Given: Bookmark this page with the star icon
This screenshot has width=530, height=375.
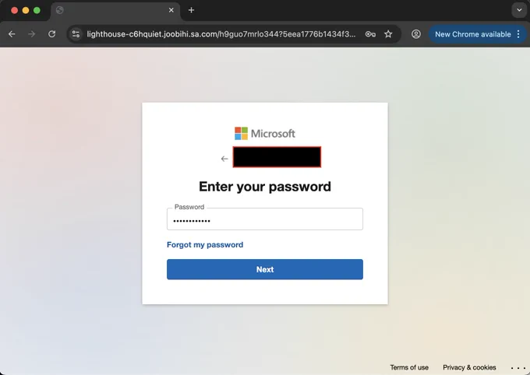Looking at the screenshot, I should pos(388,34).
